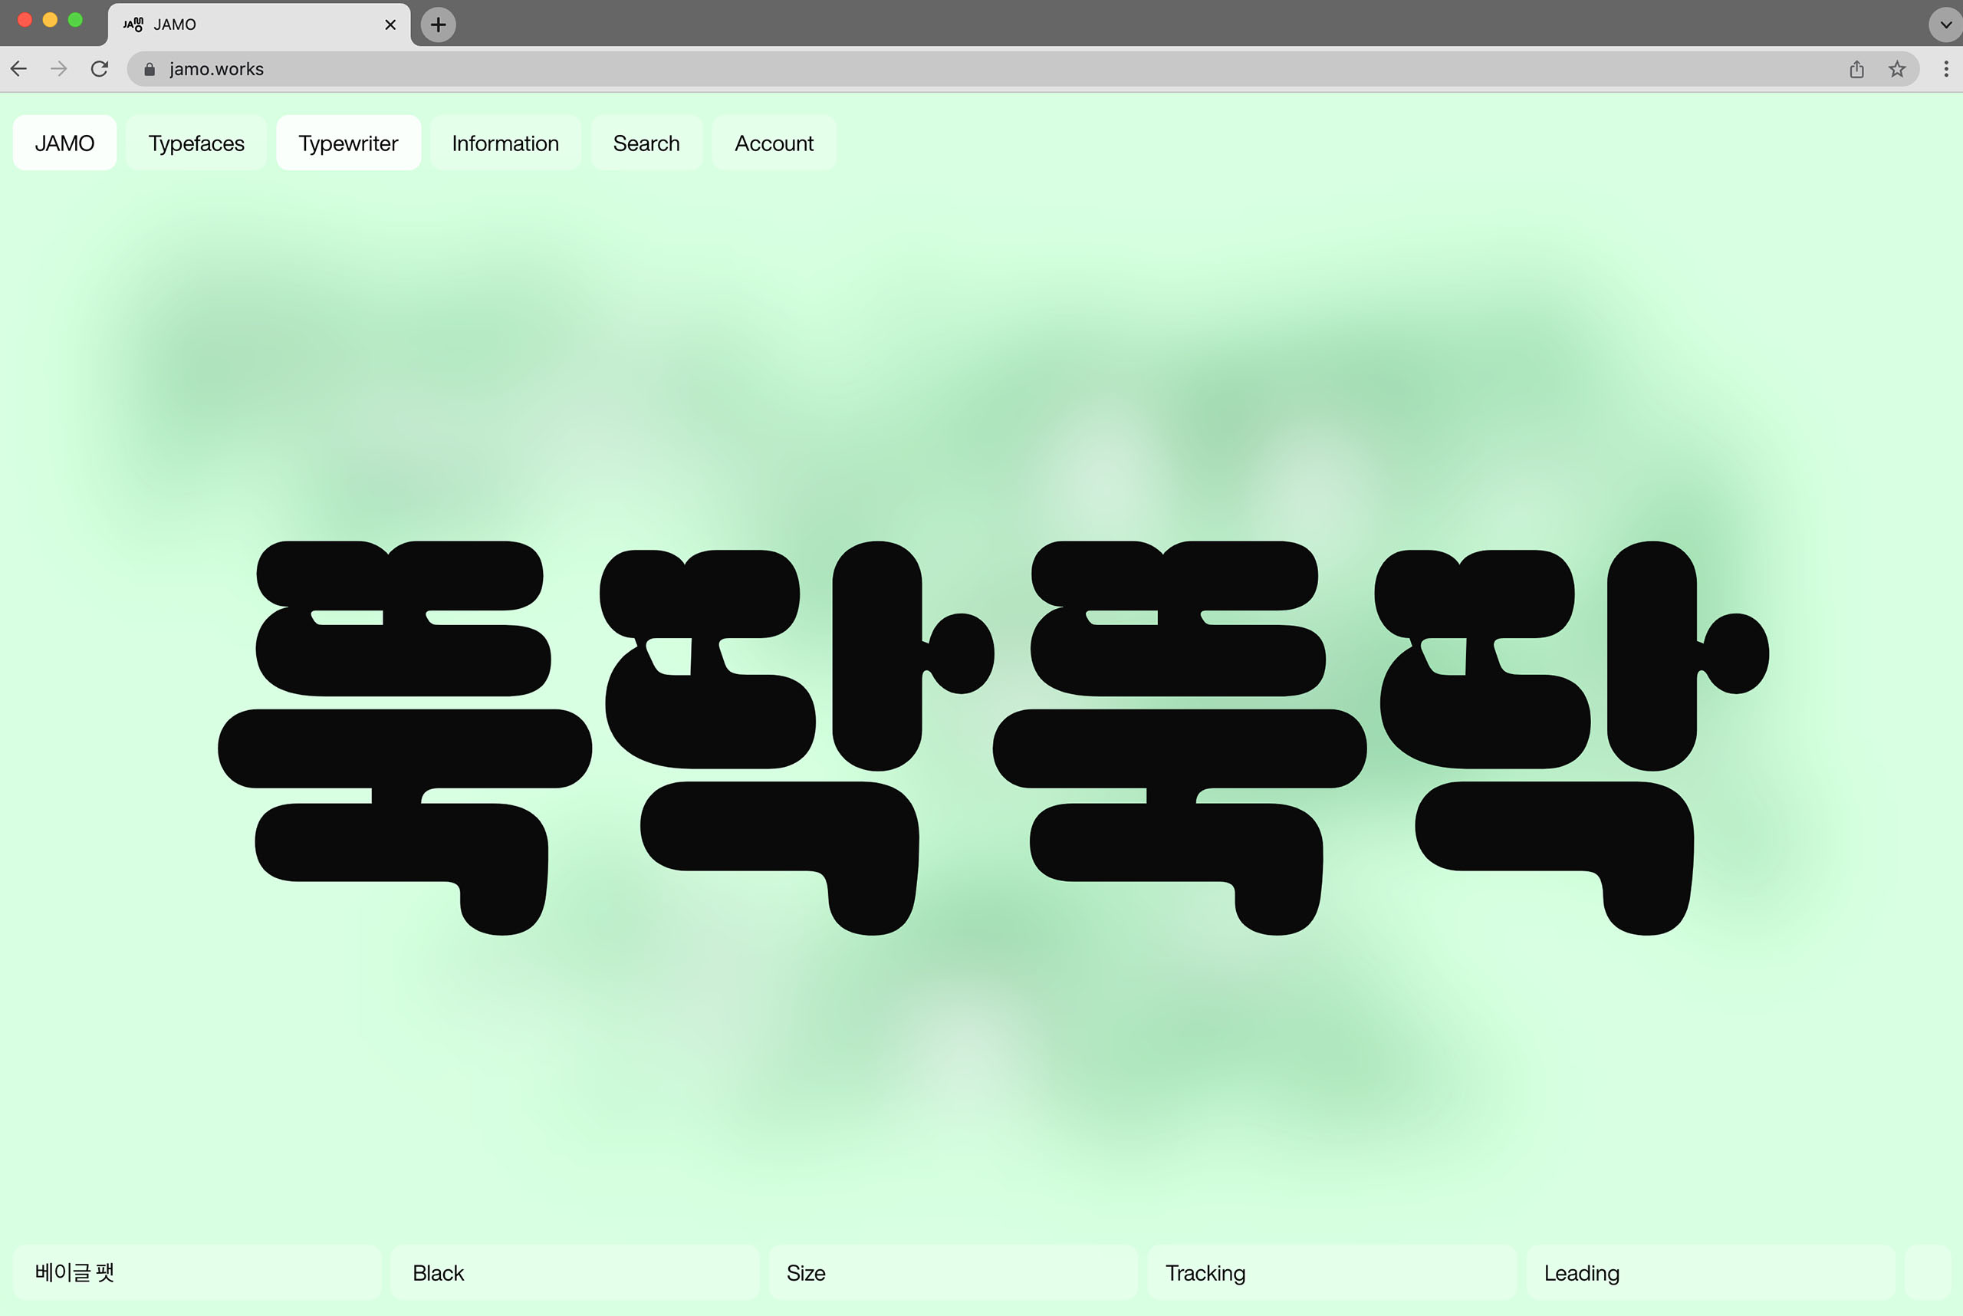Reload the jamo.works page
The width and height of the screenshot is (1963, 1316).
[x=99, y=69]
